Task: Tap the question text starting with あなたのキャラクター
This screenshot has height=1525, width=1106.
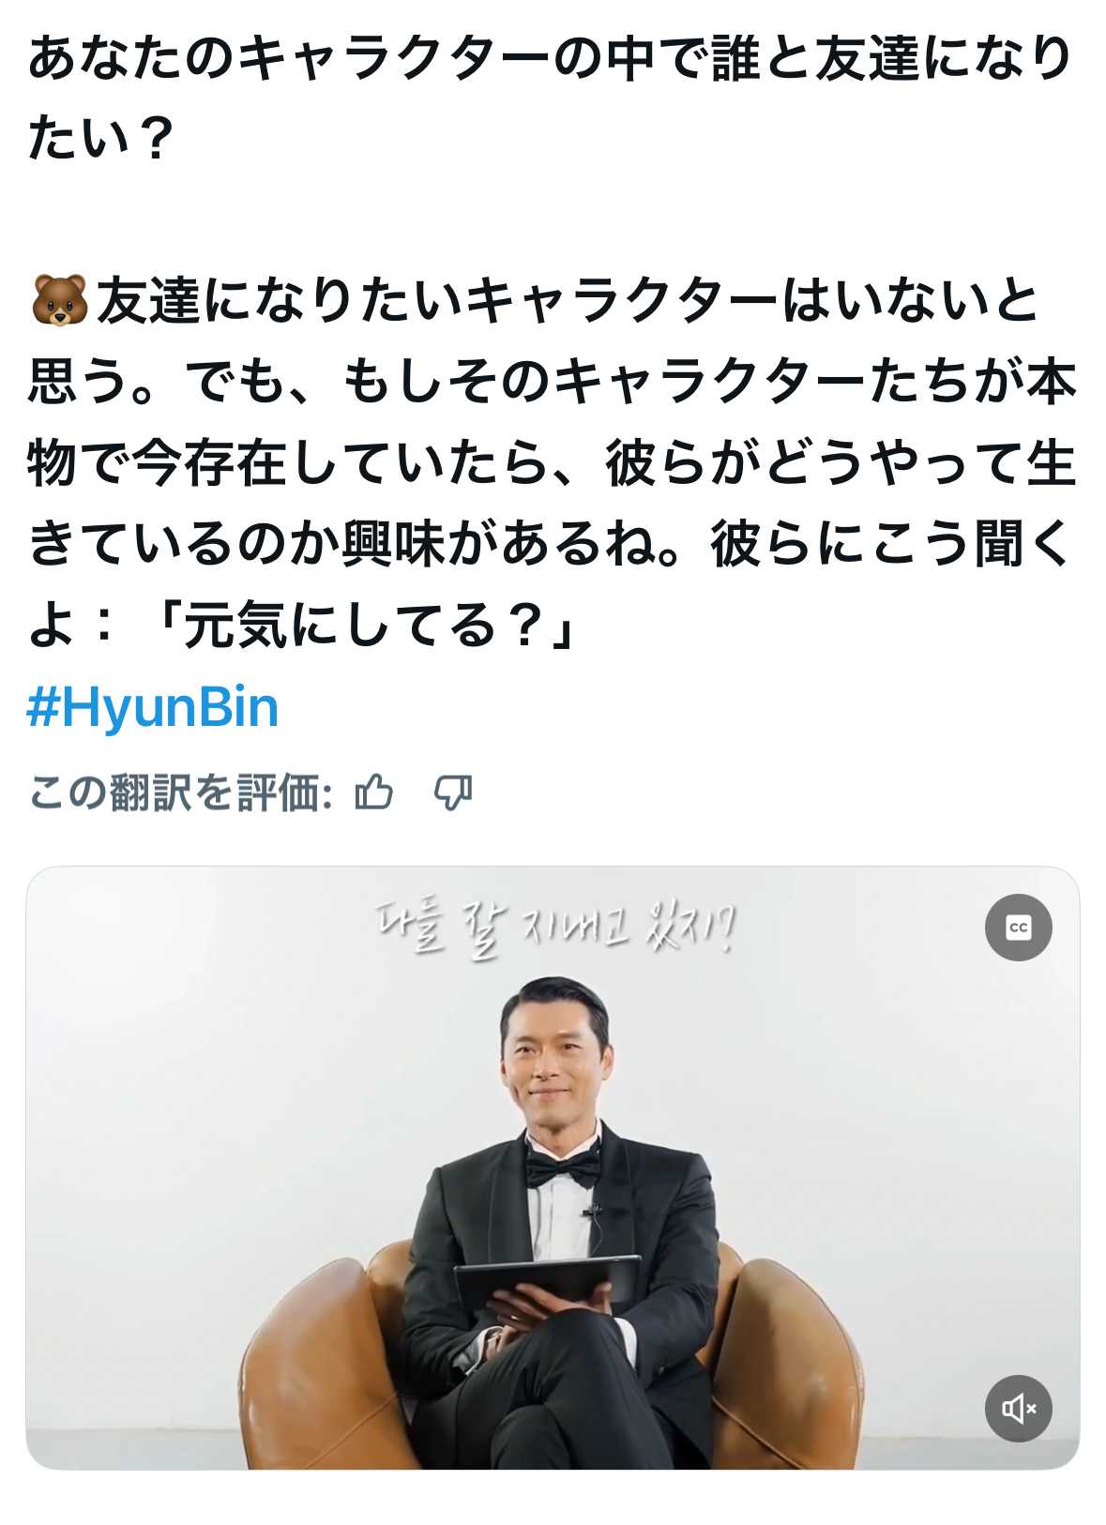Action: 551,98
